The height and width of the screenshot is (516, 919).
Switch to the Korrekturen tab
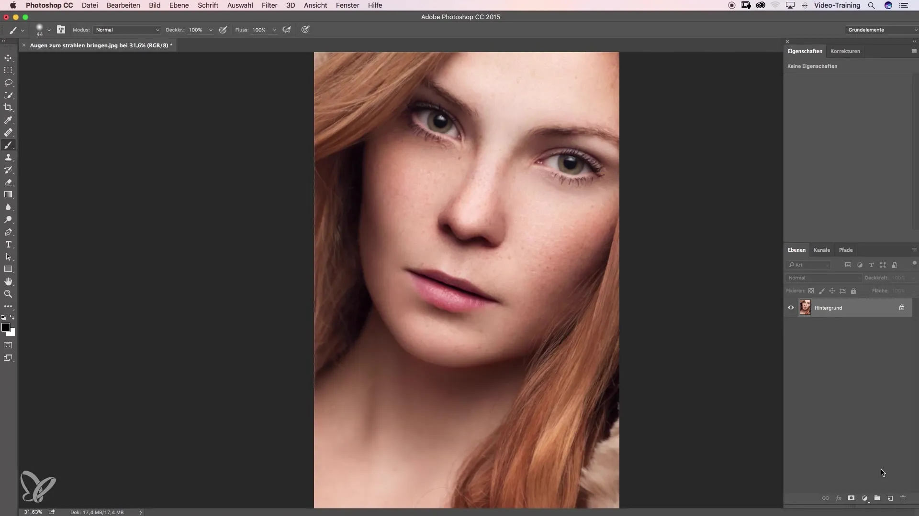coord(845,51)
